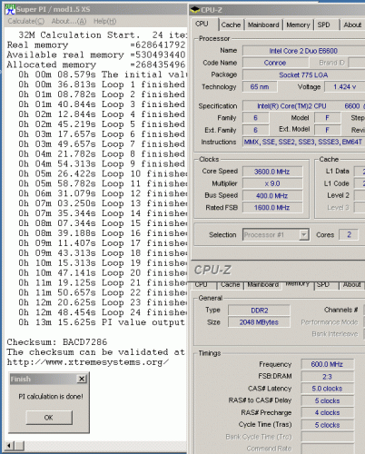Open the About tab in upper CPU-Z
Screen dimensions: 365x454
pos(352,25)
